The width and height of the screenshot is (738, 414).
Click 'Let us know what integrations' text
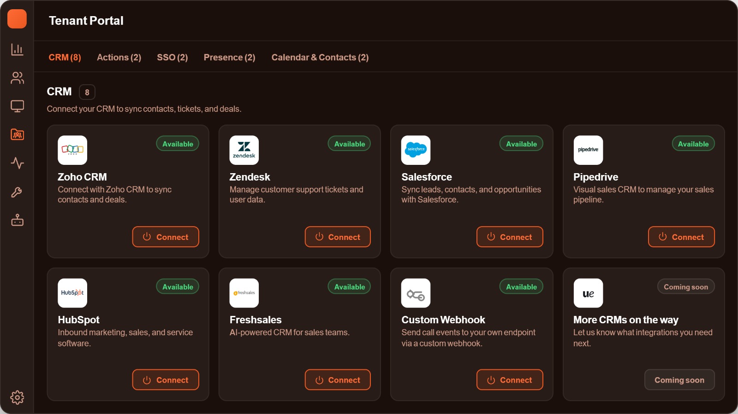point(643,338)
